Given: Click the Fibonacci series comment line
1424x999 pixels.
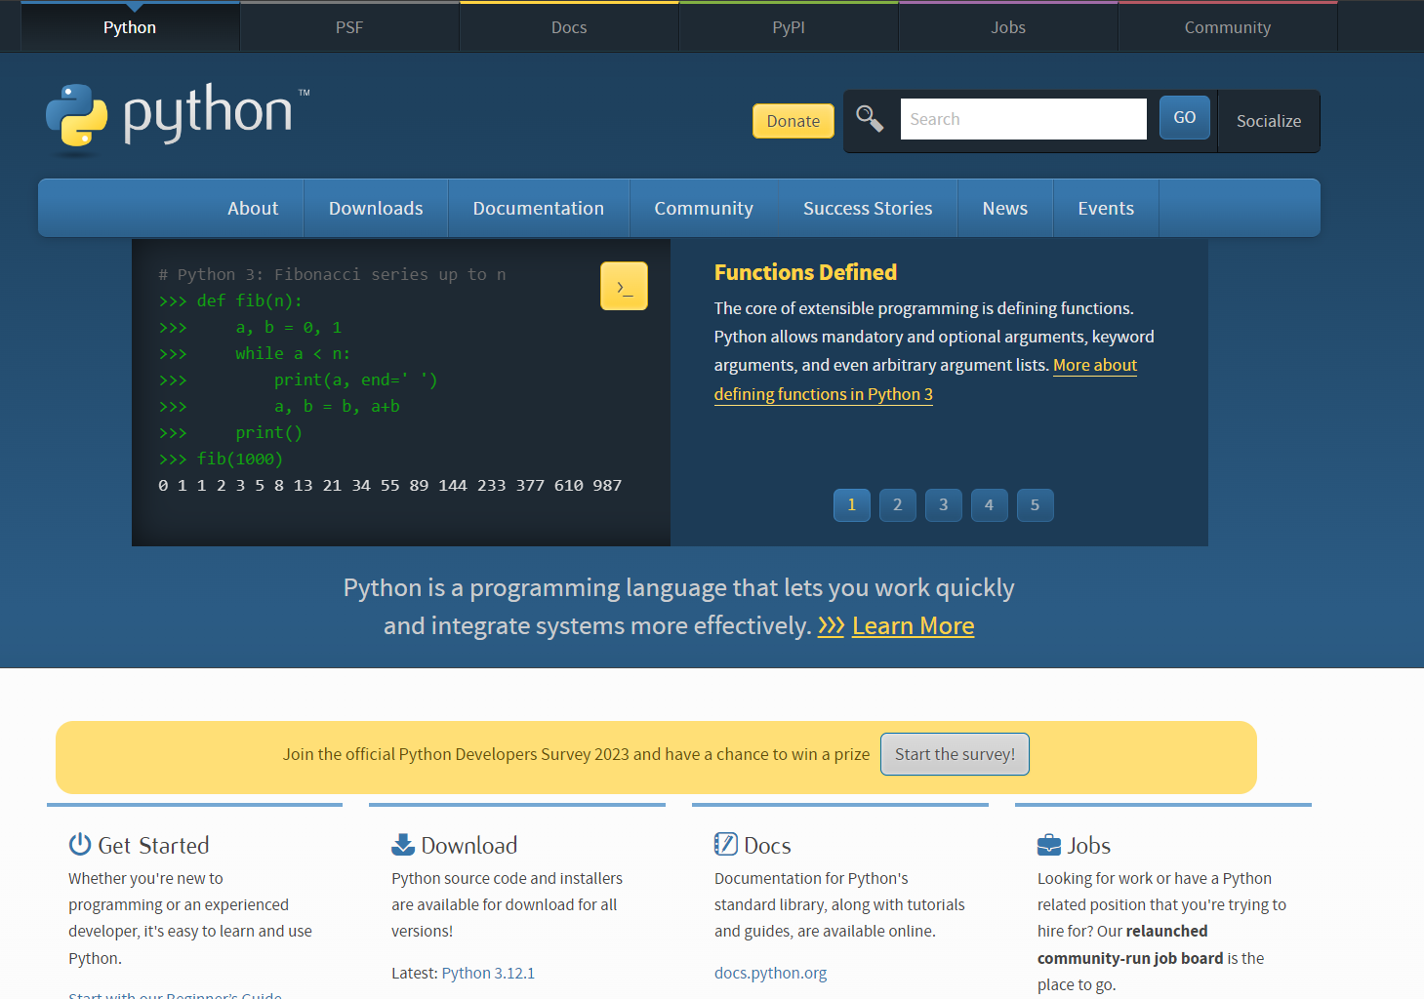Looking at the screenshot, I should 332,274.
